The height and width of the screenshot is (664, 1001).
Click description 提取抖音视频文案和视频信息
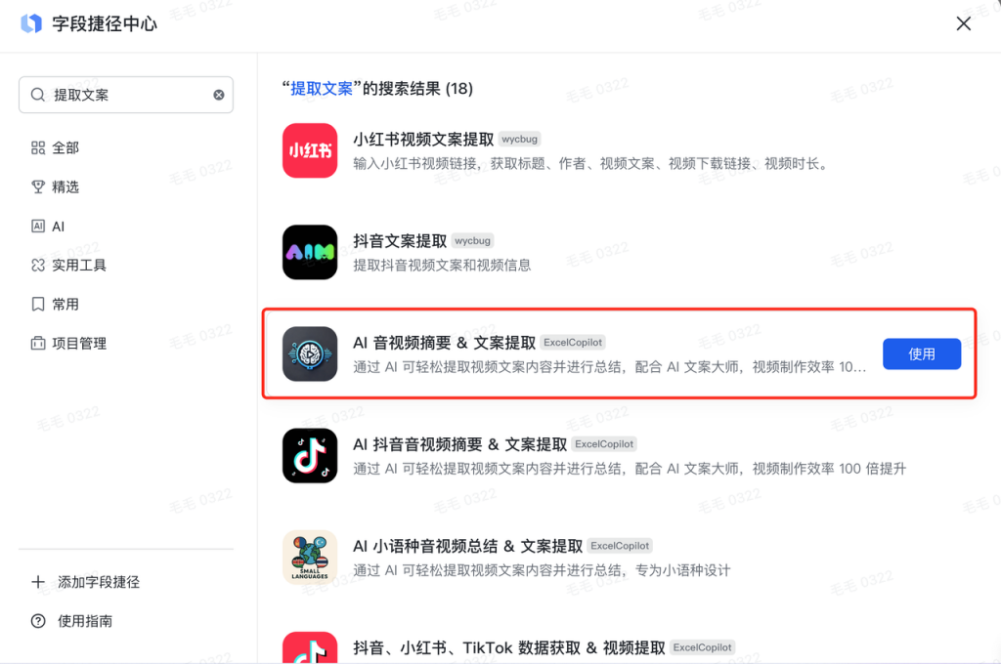coord(442,266)
